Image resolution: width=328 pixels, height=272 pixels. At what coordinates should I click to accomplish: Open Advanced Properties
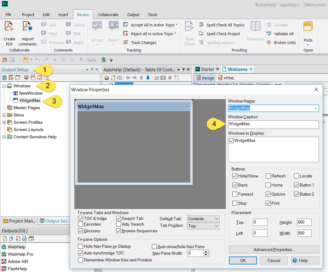(x=274, y=250)
